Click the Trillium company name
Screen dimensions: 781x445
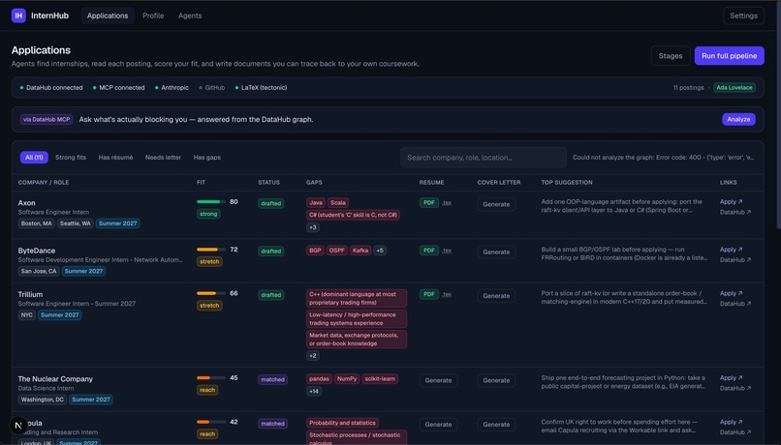tap(30, 294)
